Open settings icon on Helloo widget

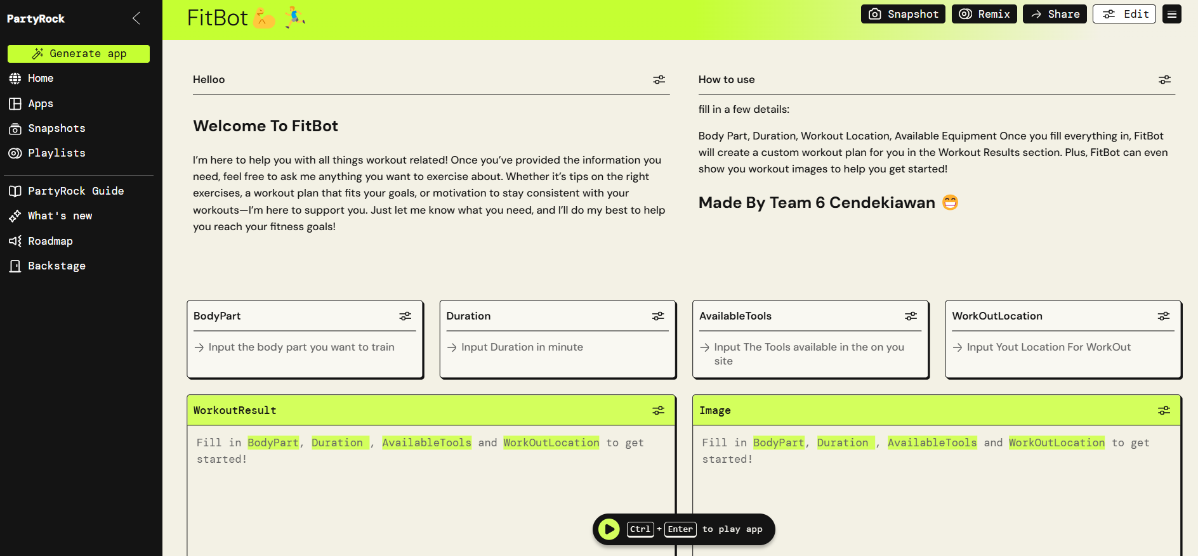(659, 80)
